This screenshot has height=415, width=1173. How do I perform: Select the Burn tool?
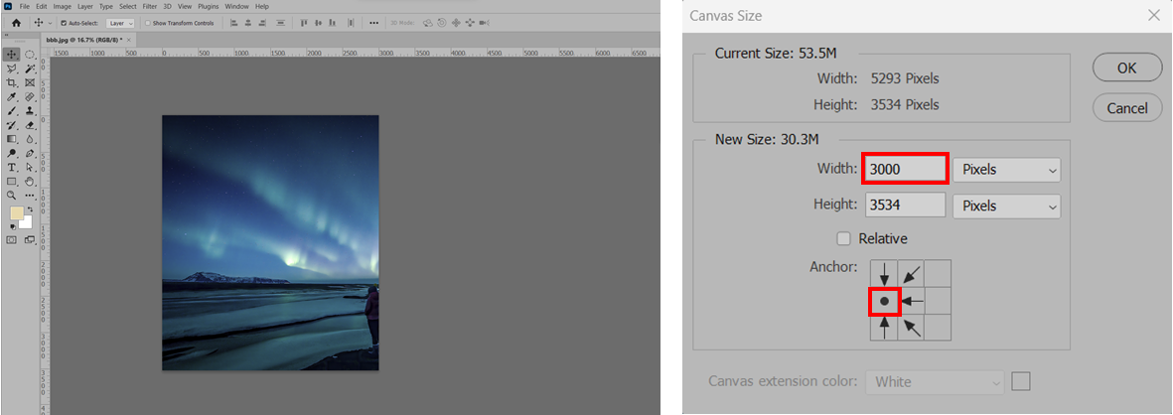(x=11, y=153)
